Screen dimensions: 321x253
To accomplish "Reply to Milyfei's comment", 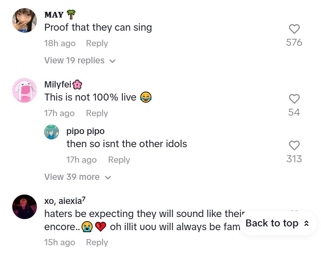I will (97, 113).
